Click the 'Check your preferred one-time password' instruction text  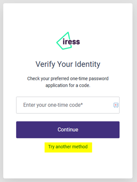click(x=68, y=79)
